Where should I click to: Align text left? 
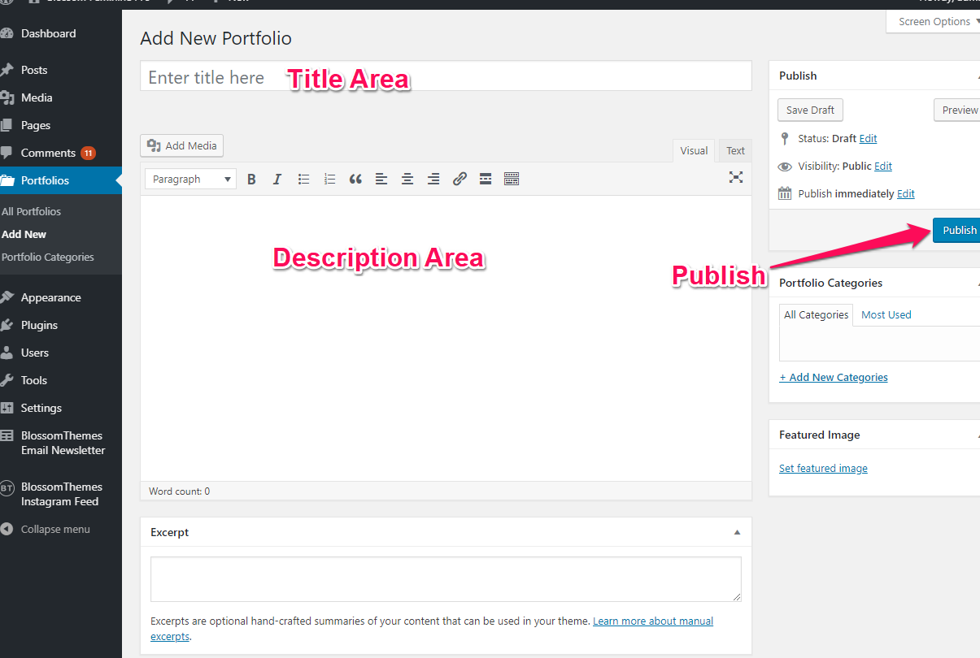[381, 179]
